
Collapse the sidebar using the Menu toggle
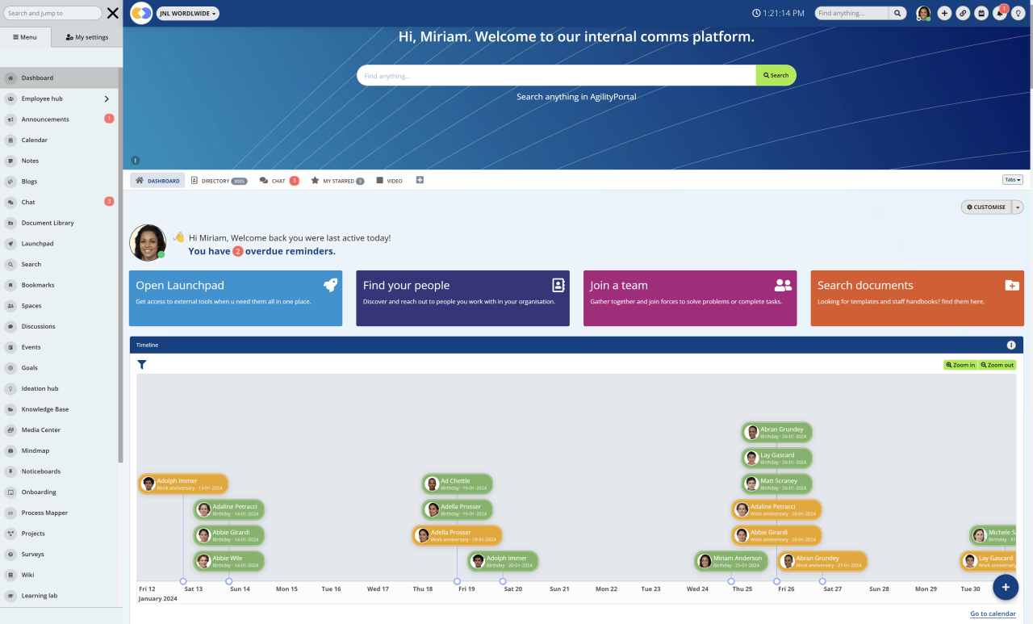tap(25, 36)
